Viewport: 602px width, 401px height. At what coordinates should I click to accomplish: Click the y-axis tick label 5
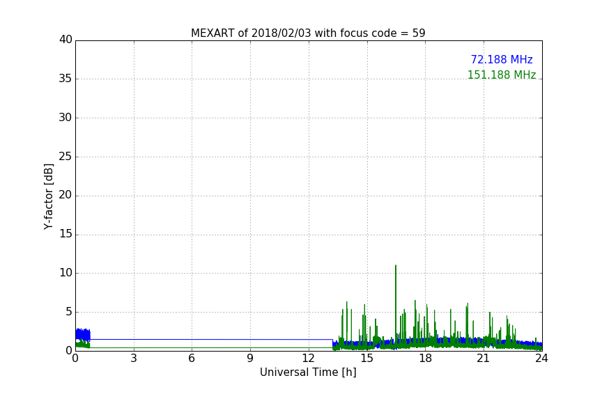pos(69,312)
